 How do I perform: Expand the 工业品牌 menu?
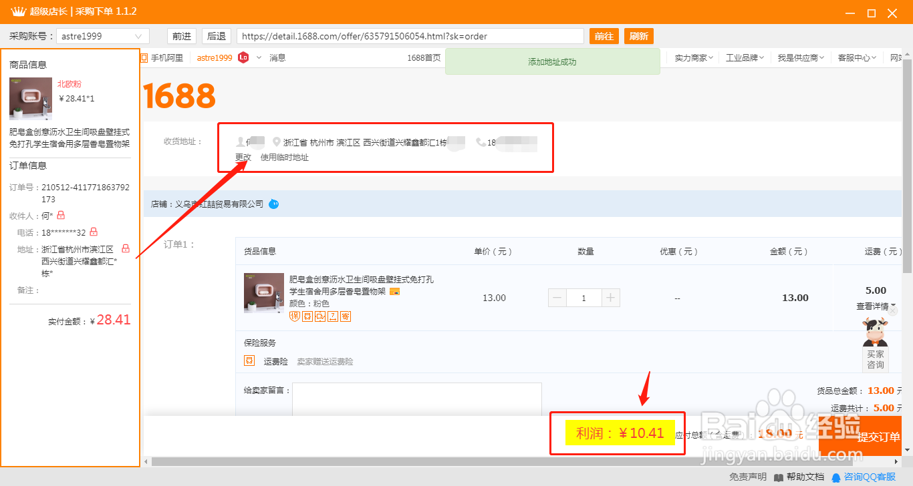(746, 58)
